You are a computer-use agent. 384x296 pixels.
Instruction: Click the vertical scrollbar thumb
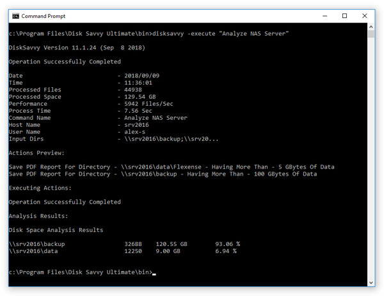(x=371, y=34)
